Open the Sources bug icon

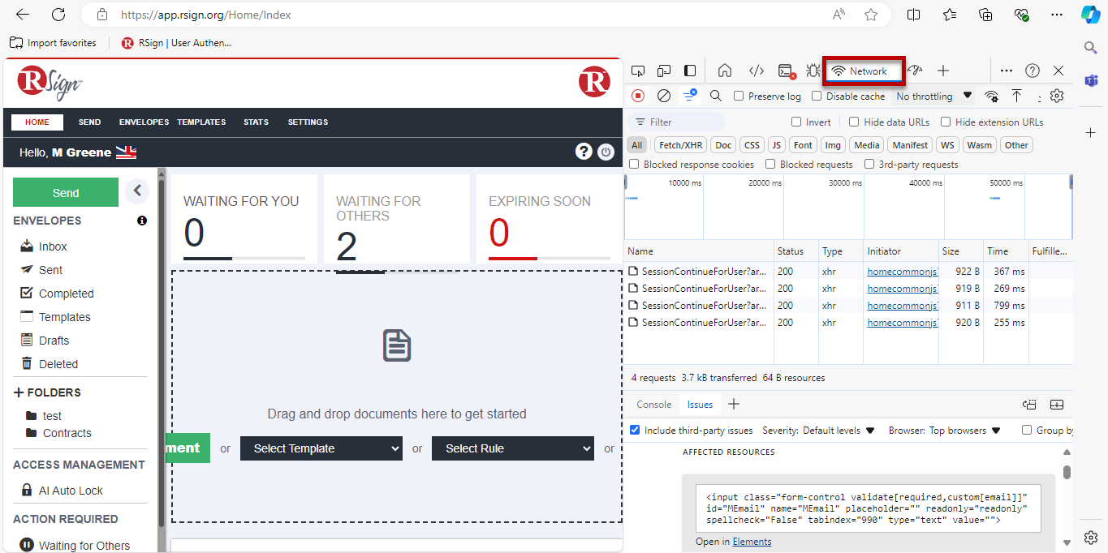click(813, 71)
